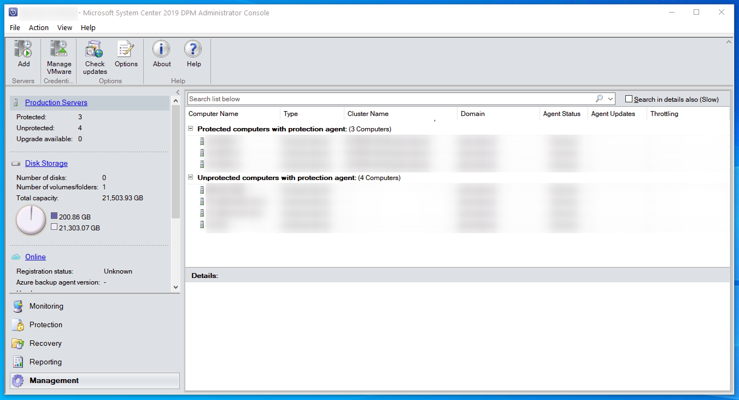Click the Disk Storage drive icon
This screenshot has height=400, width=739.
coord(16,163)
